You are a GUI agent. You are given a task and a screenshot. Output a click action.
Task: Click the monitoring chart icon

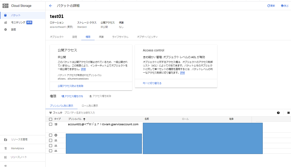pos(6,23)
